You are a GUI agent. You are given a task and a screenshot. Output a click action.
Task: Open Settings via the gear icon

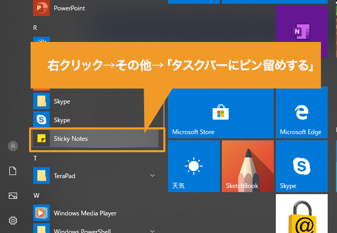pos(13,221)
